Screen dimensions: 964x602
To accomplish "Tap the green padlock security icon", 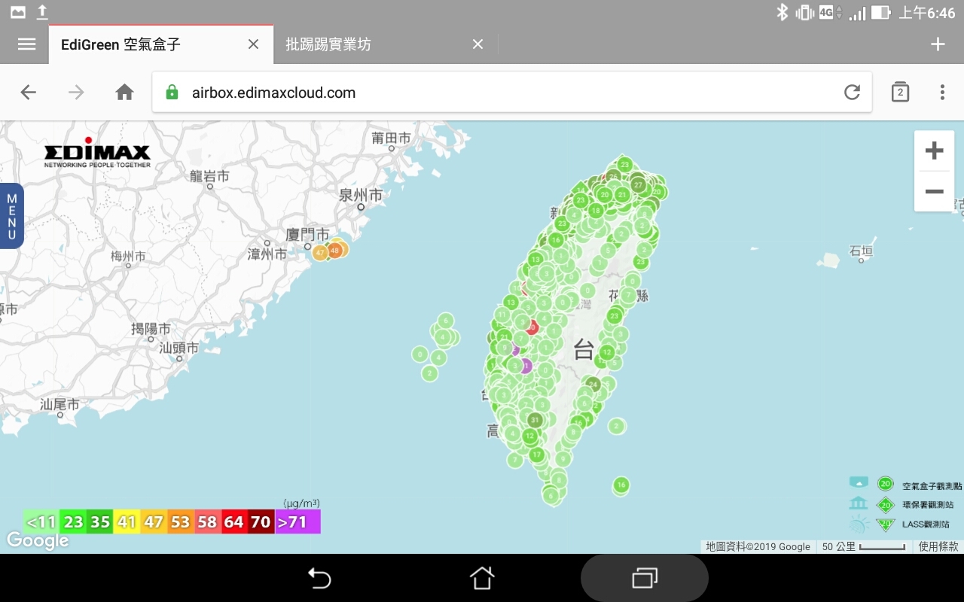I will 172,93.
